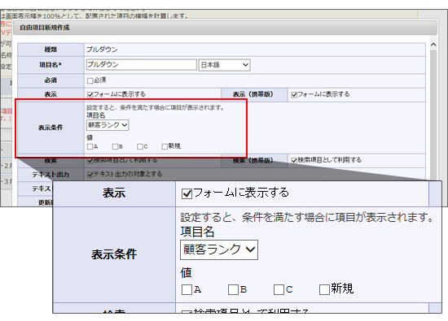Toggle enlarged フォームに表示する in the zoomed inset
This screenshot has height=321, width=448.
tap(187, 194)
